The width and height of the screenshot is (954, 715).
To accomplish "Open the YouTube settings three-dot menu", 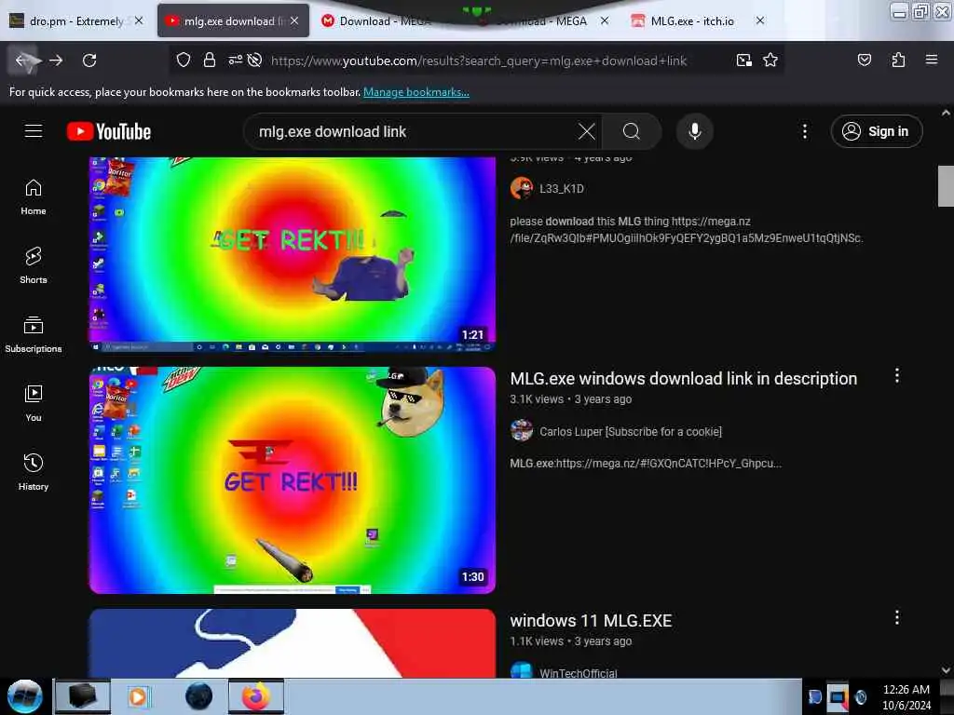I will [804, 131].
